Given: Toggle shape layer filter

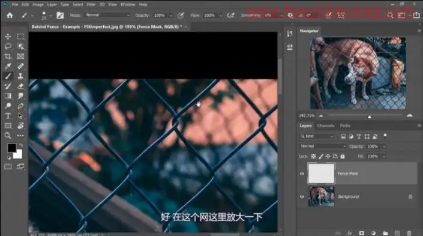Looking at the screenshot, I should coord(367,137).
